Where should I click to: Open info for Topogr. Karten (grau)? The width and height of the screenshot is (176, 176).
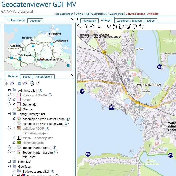coord(54,148)
